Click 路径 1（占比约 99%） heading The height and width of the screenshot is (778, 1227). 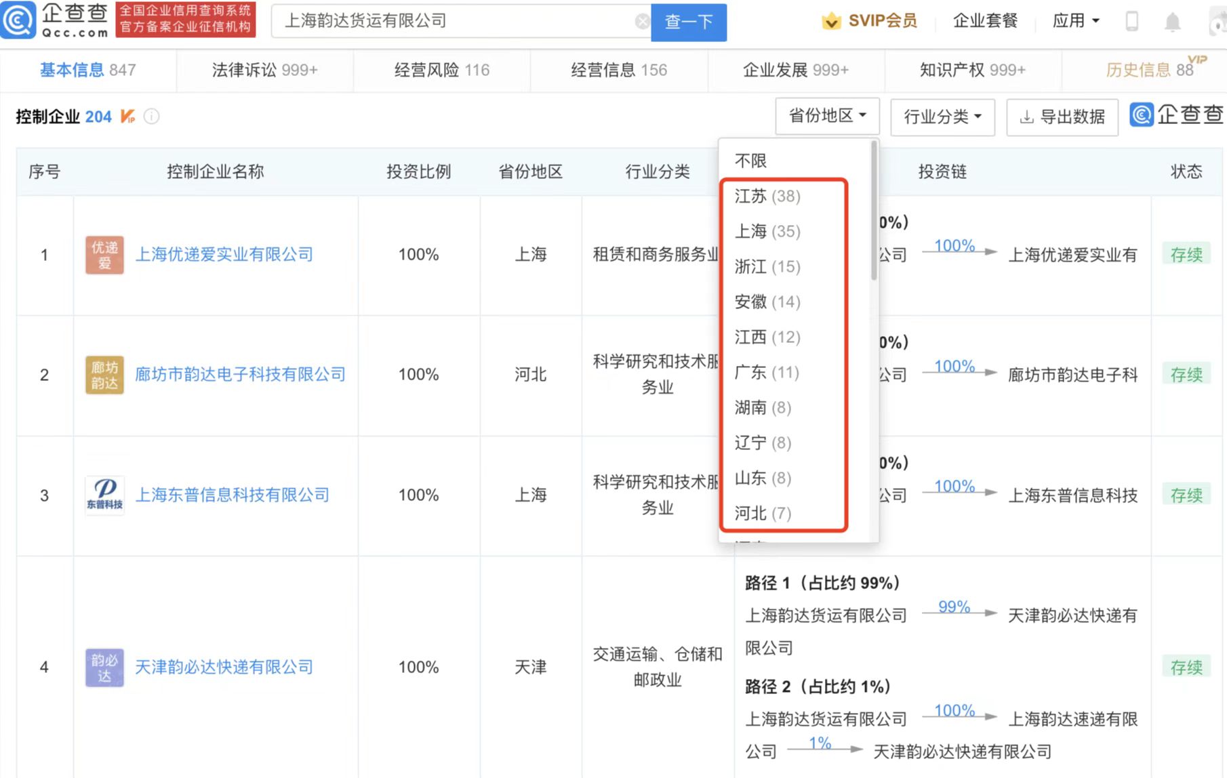click(822, 583)
